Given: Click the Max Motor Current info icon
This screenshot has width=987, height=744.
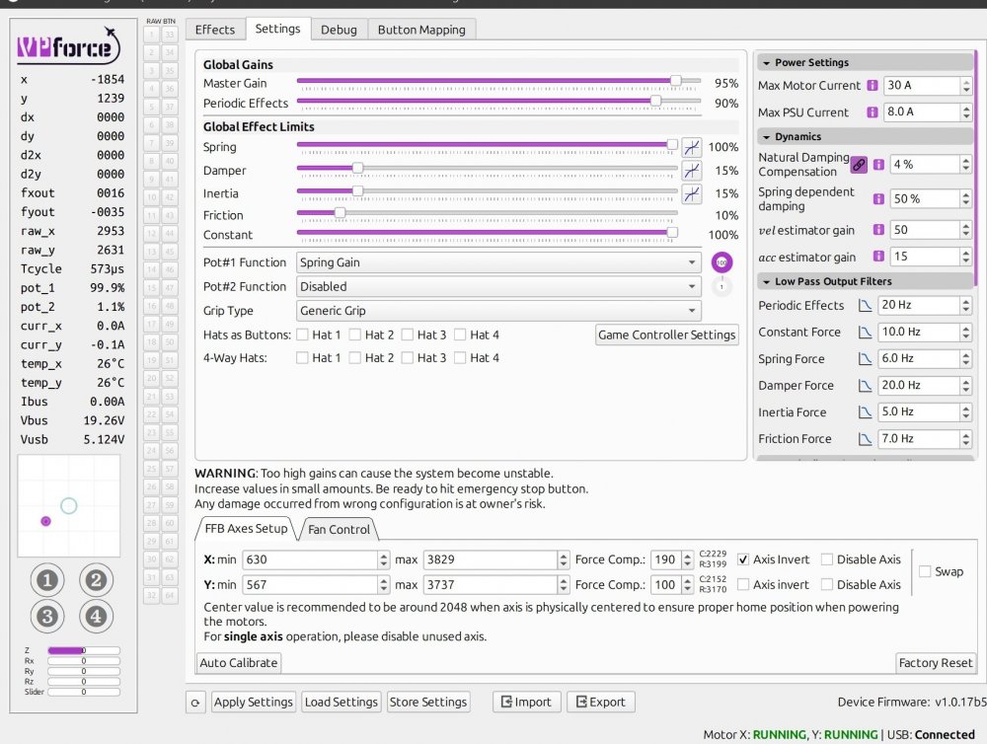Looking at the screenshot, I should coord(873,86).
